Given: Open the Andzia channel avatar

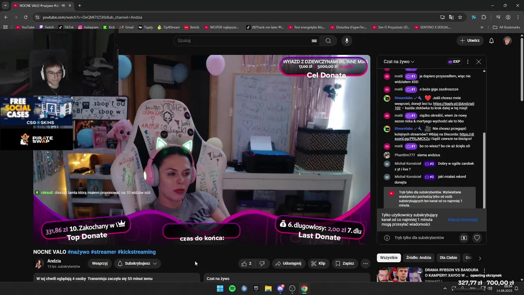Looking at the screenshot, I should click(x=38, y=263).
